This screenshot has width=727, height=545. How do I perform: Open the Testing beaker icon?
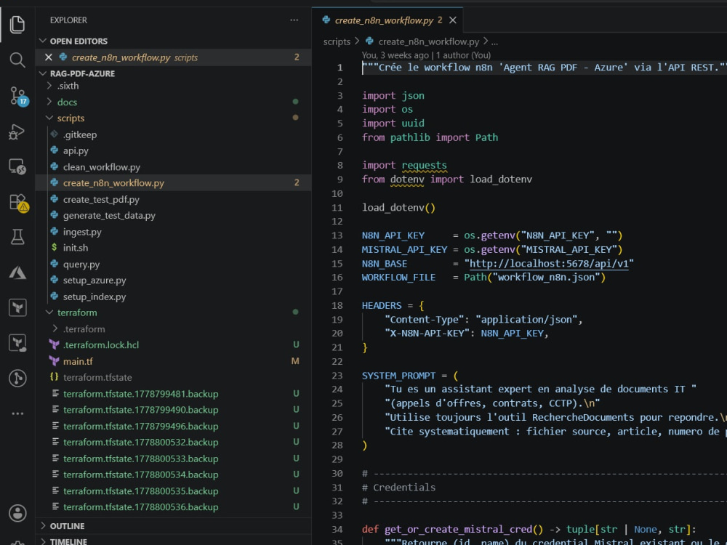(17, 237)
